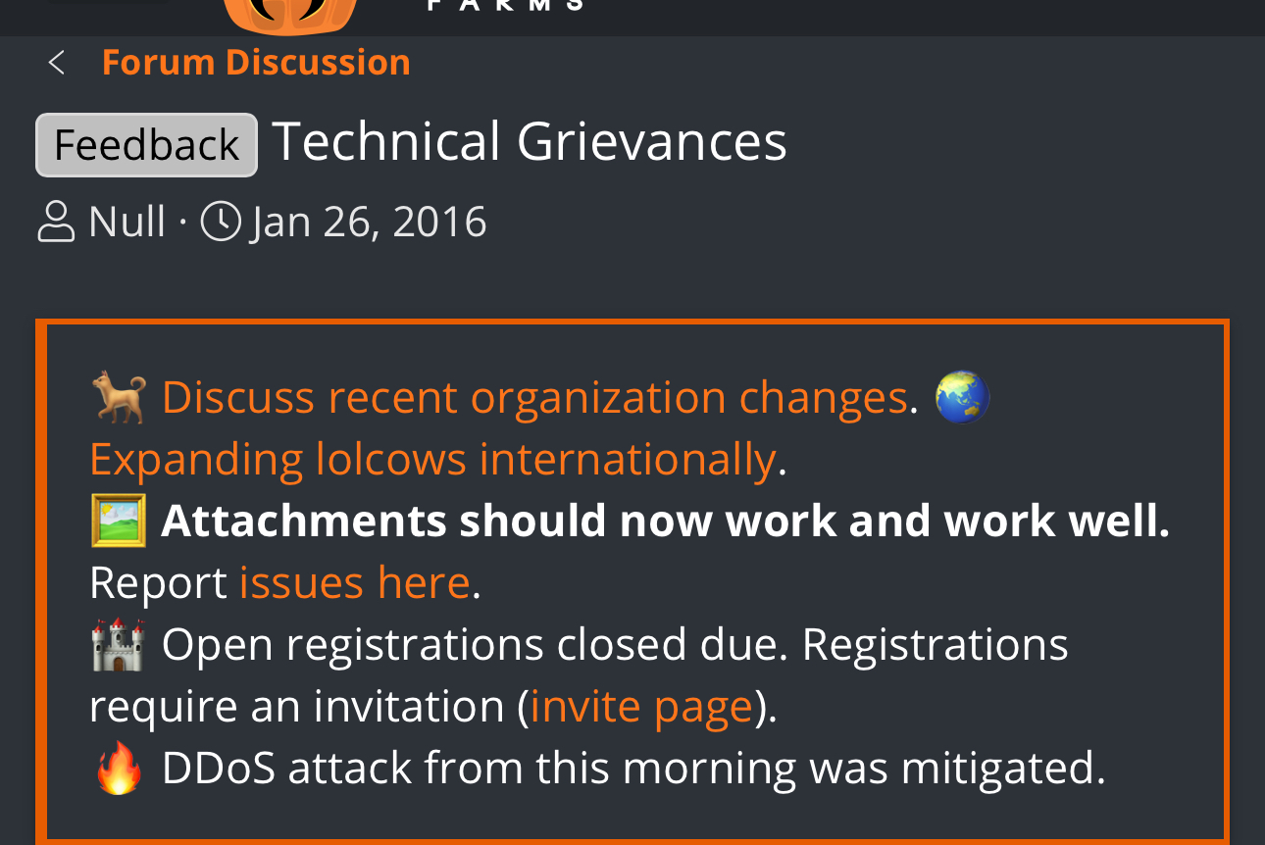Open Discuss recent organization changes link
The height and width of the screenshot is (845, 1265).
coord(534,398)
